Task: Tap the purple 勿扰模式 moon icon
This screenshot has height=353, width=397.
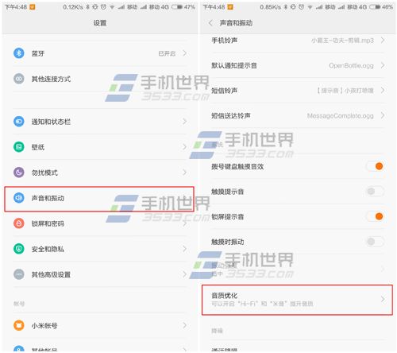Action: 19,173
